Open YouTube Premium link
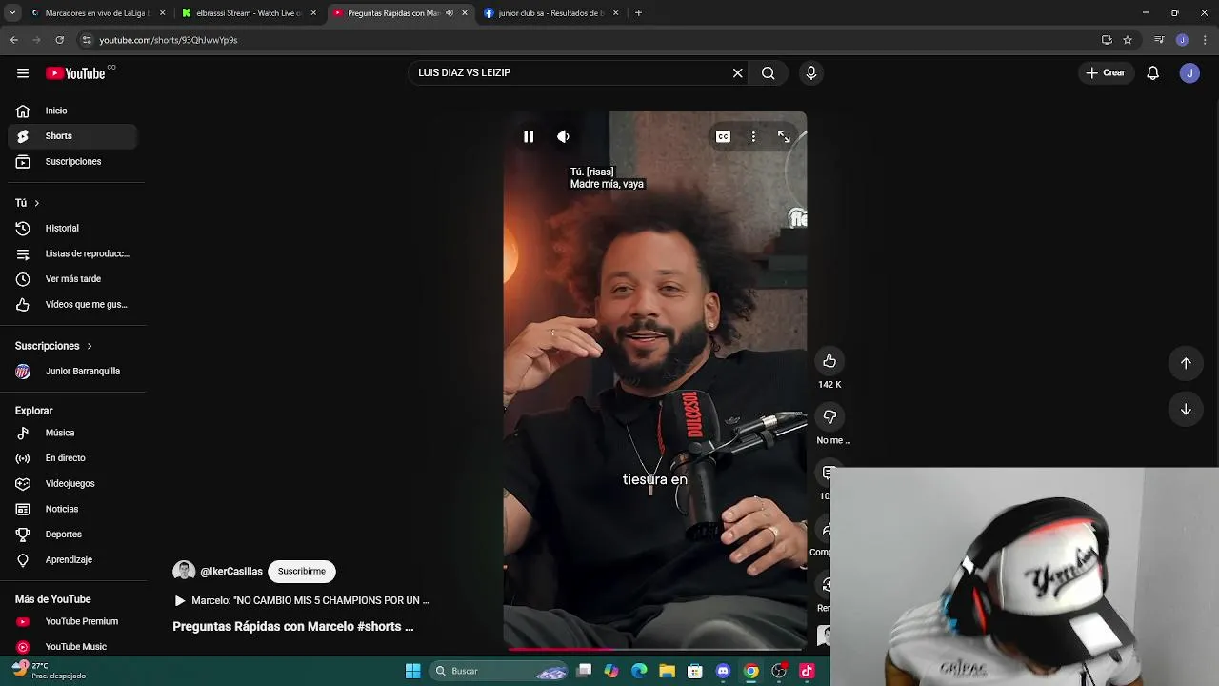The height and width of the screenshot is (686, 1219). (72, 621)
